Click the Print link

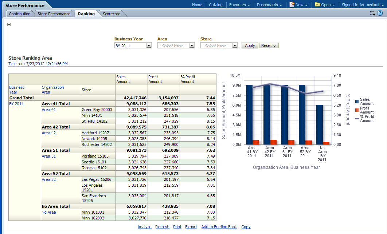(x=177, y=227)
